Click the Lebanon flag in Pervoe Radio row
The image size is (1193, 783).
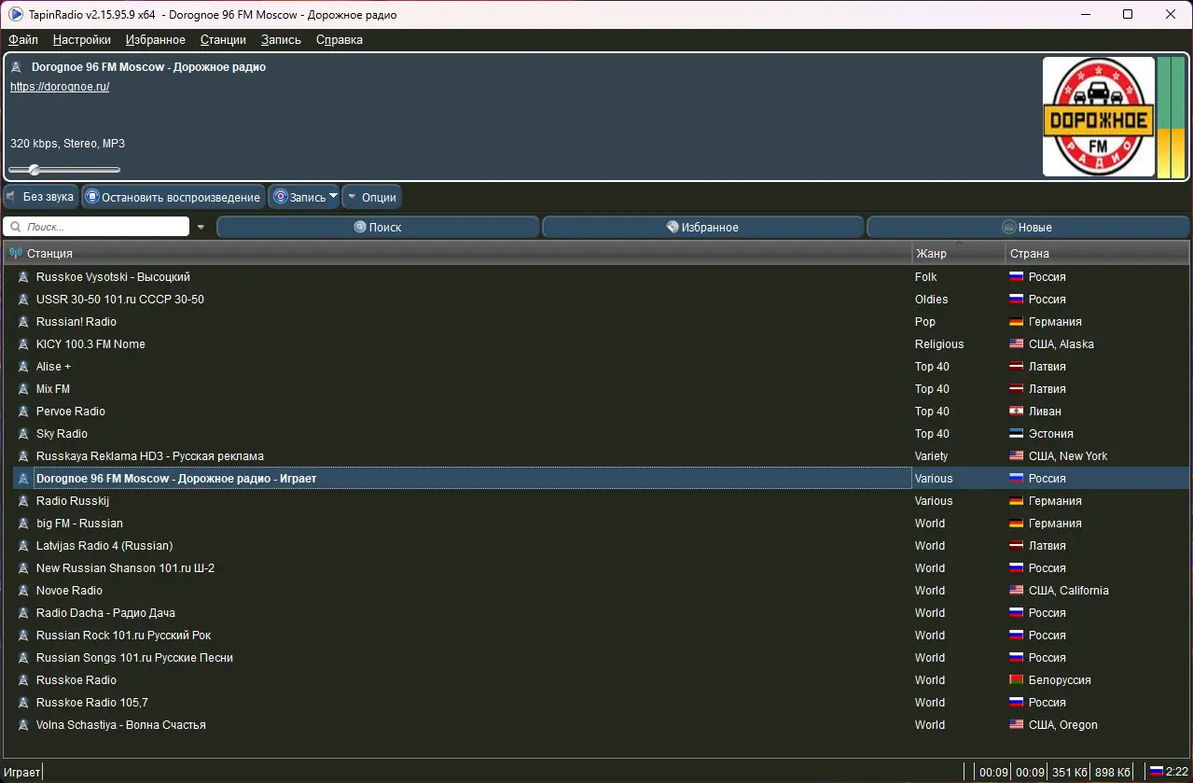tap(1017, 412)
